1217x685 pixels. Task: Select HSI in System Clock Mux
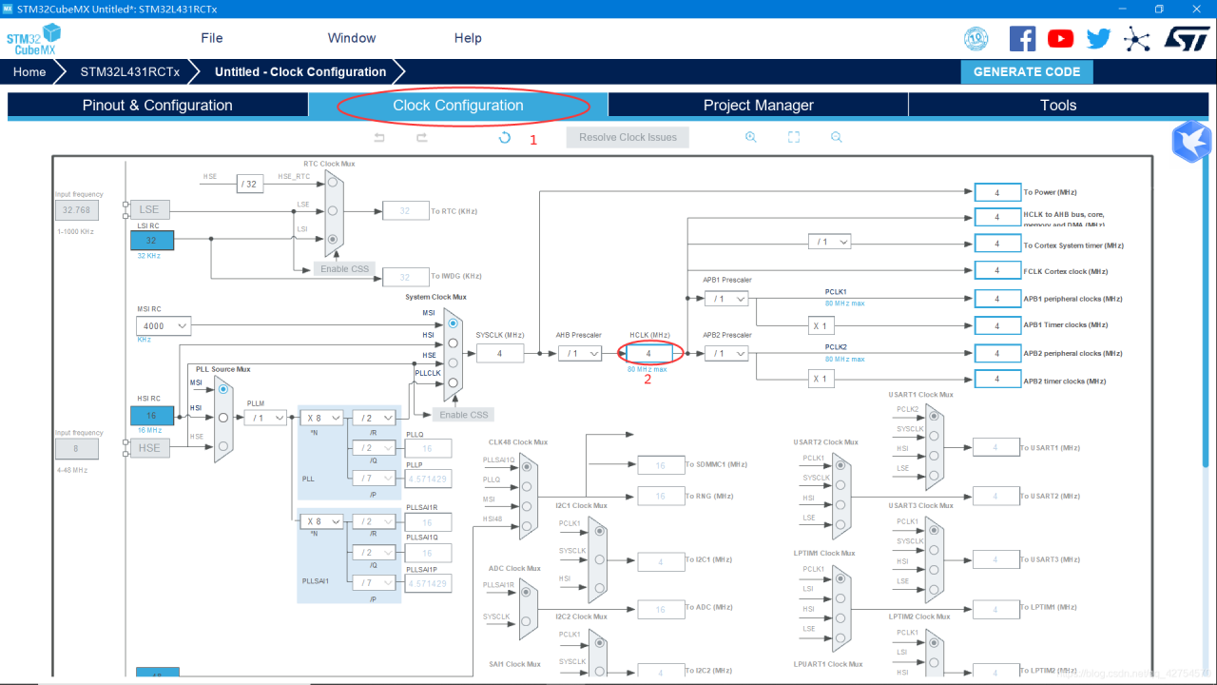(453, 342)
